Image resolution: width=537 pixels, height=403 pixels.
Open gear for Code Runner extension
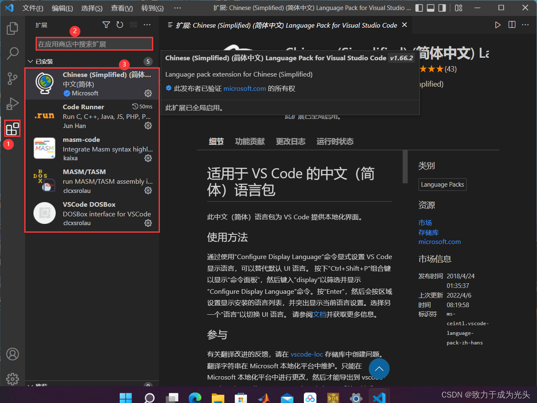[148, 126]
